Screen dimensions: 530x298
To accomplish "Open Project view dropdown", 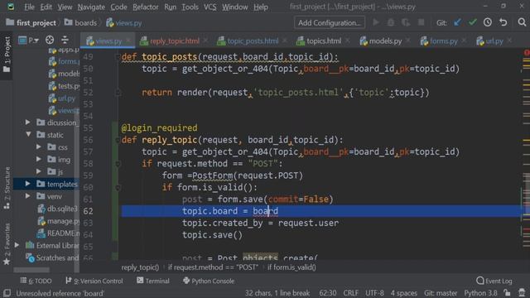I will [29, 41].
